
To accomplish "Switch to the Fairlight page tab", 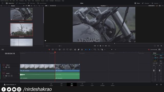I will point(102,85).
